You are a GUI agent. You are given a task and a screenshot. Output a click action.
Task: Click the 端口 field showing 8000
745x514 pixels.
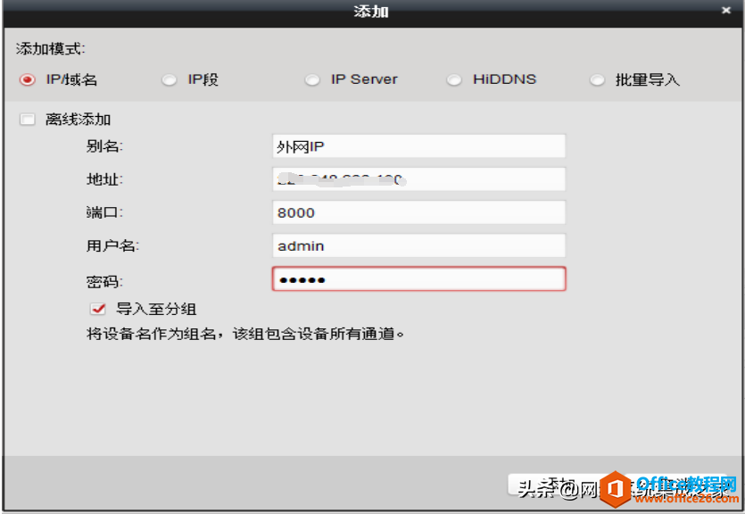point(418,212)
